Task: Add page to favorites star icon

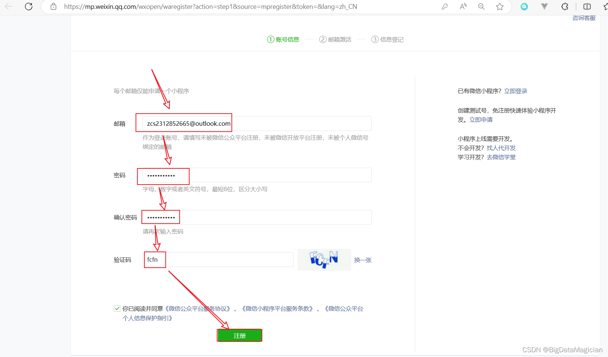Action: click(500, 6)
